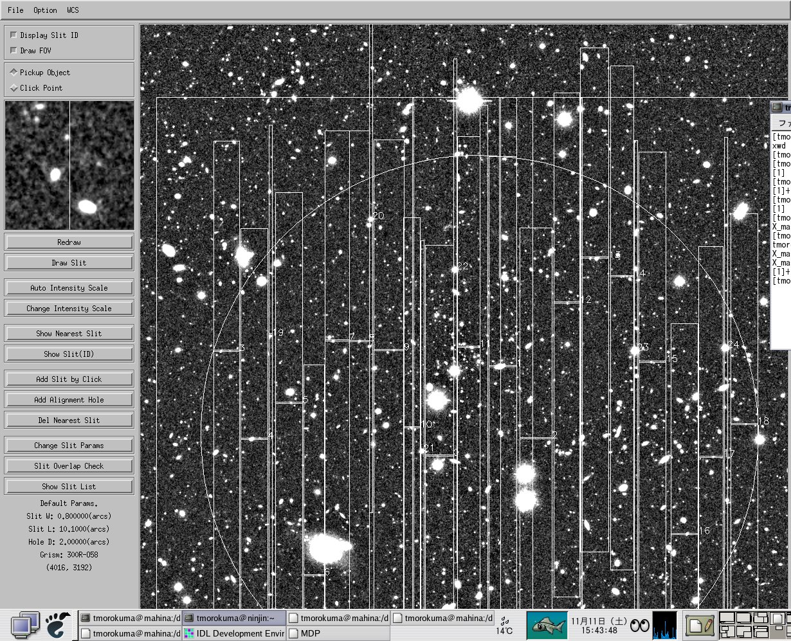Click slit label 12 in the image
Image resolution: width=791 pixels, height=641 pixels.
(586, 300)
